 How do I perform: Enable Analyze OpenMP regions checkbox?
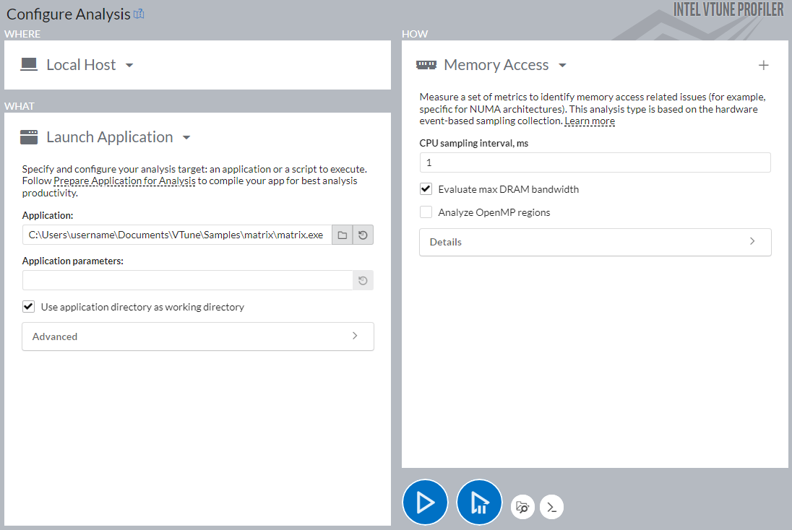point(426,212)
